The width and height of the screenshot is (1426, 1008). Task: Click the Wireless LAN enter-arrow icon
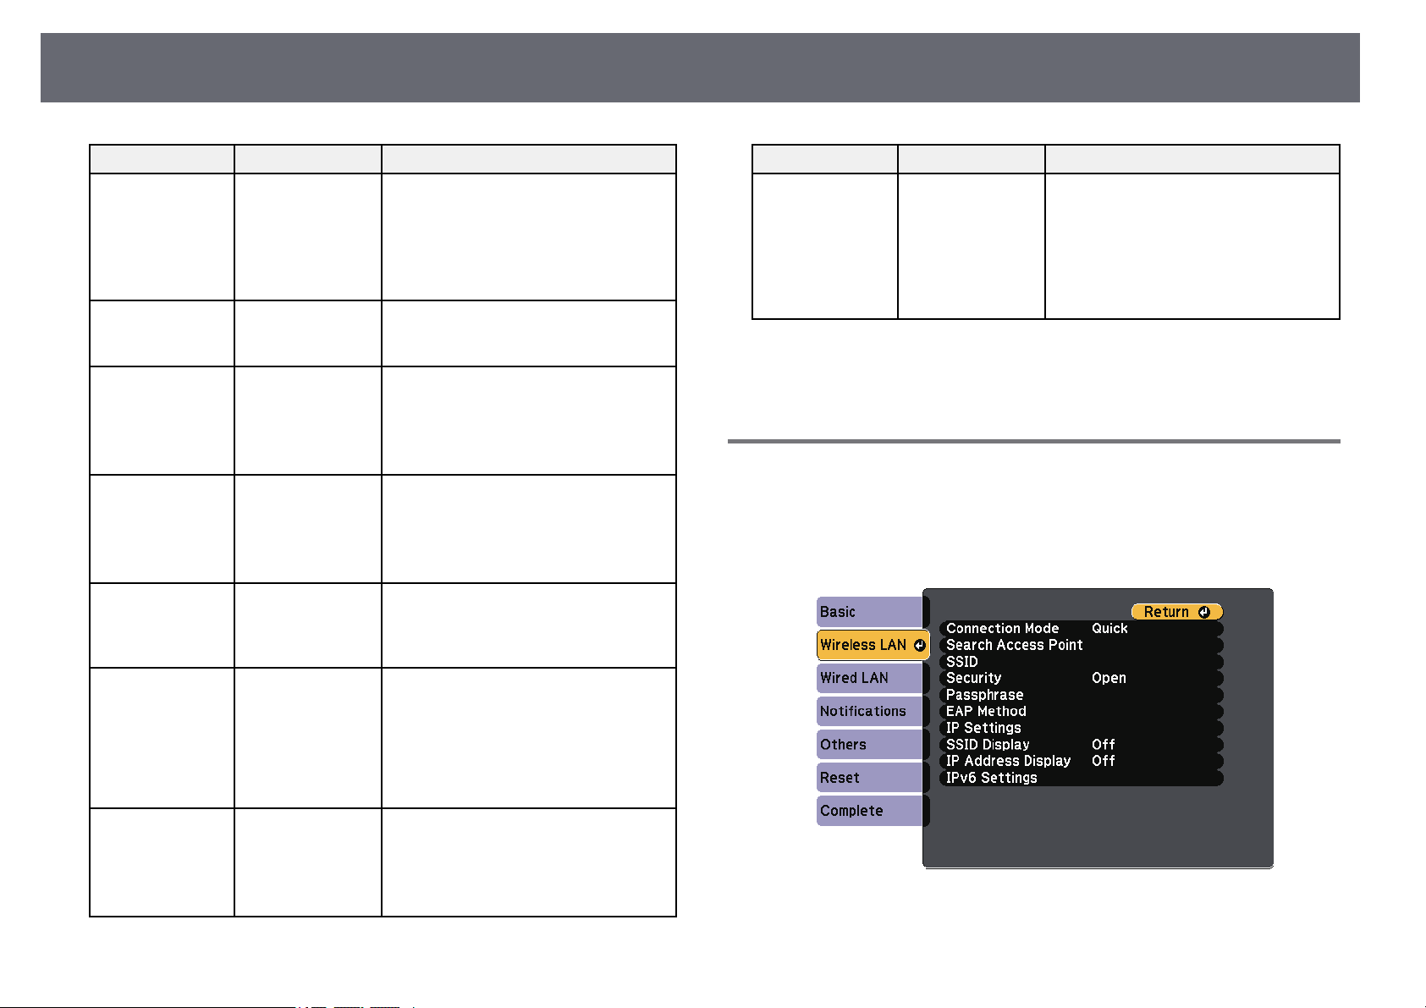(919, 645)
